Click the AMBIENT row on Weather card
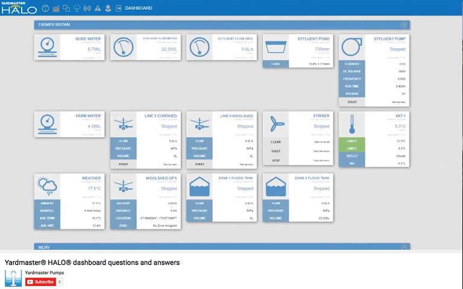Image resolution: width=463 pixels, height=289 pixels. point(69,204)
